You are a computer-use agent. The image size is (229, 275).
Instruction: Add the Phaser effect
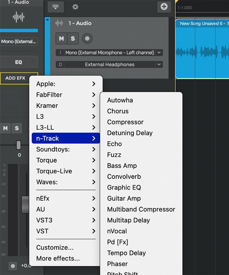141,264
